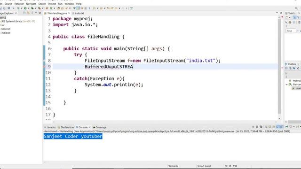The image size is (301, 169).
Task: Open the External Tools dropdown arrow
Action: 43,8
